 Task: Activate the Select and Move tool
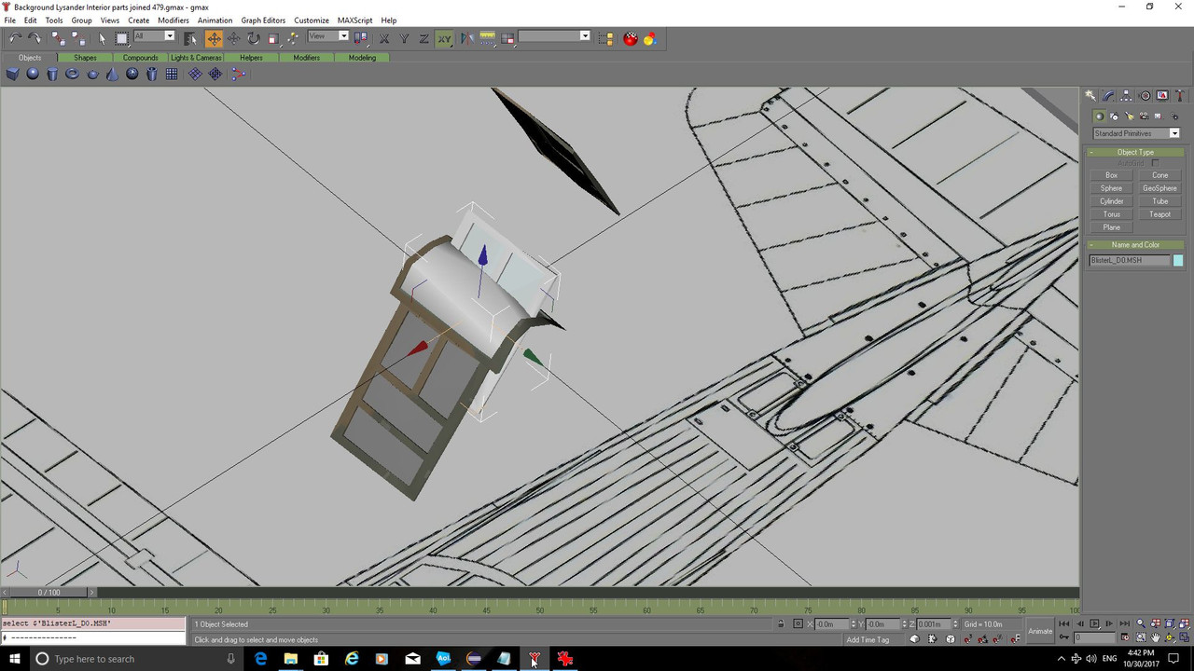(214, 38)
